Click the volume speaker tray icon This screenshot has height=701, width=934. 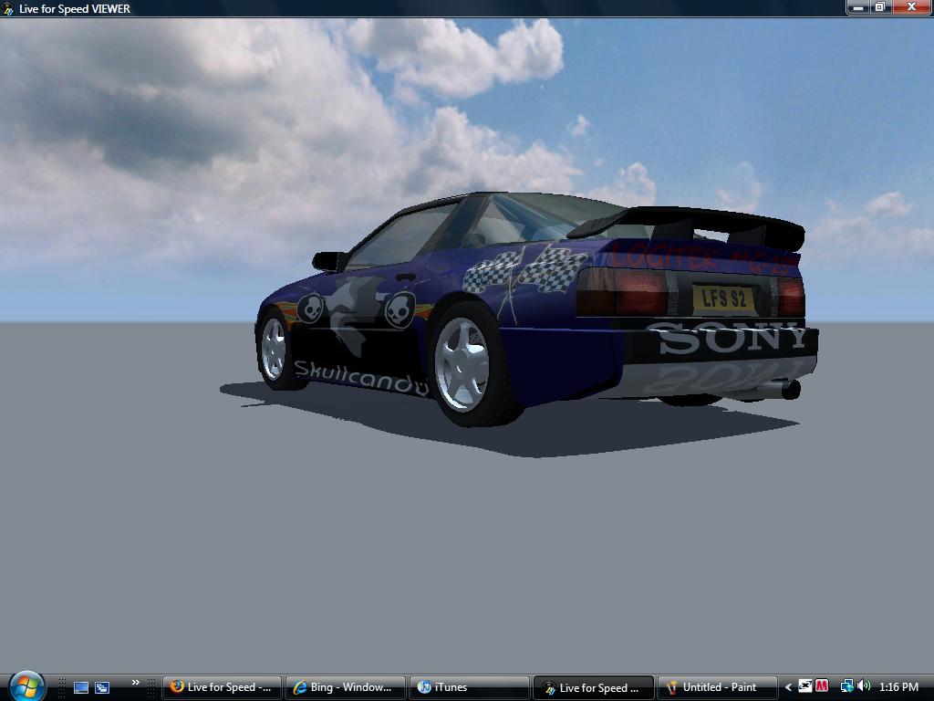(865, 686)
